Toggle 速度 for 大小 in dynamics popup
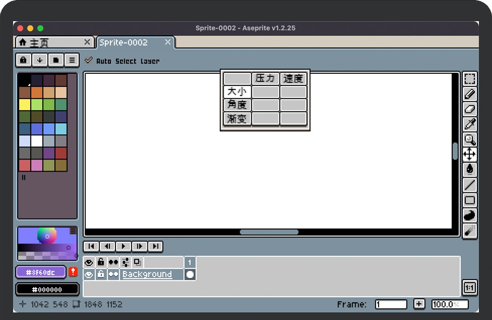The width and height of the screenshot is (492, 320). click(293, 91)
